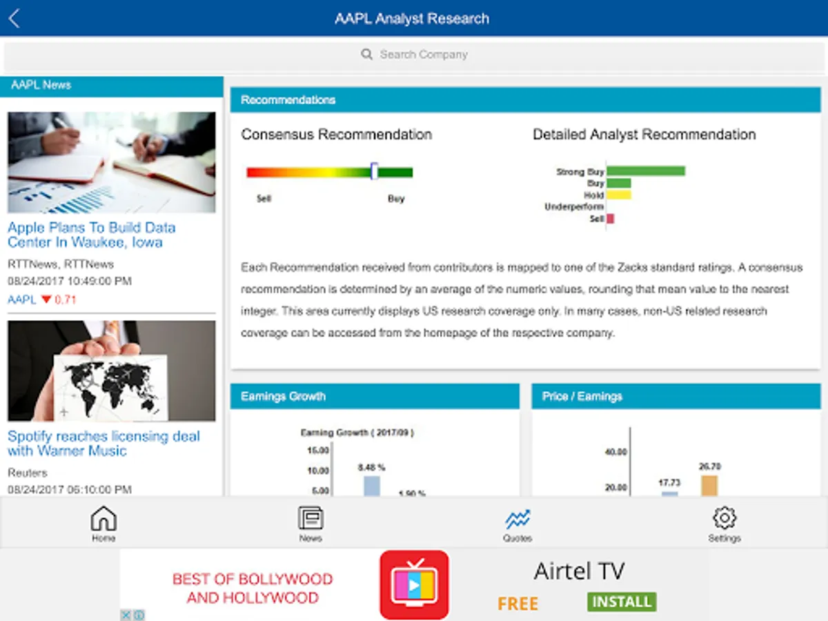Image resolution: width=828 pixels, height=621 pixels.
Task: Click the 'Buy' label under consensus gauge
Action: 396,199
